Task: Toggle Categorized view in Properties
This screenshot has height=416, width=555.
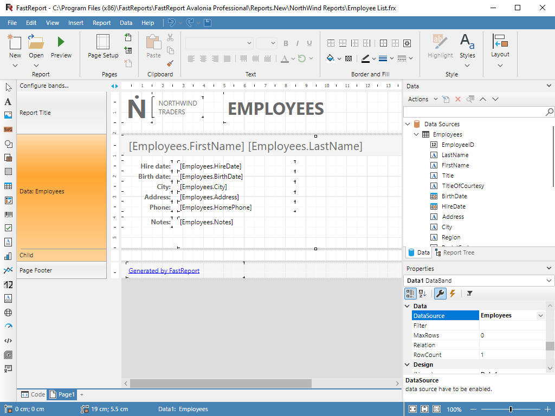Action: coord(411,294)
